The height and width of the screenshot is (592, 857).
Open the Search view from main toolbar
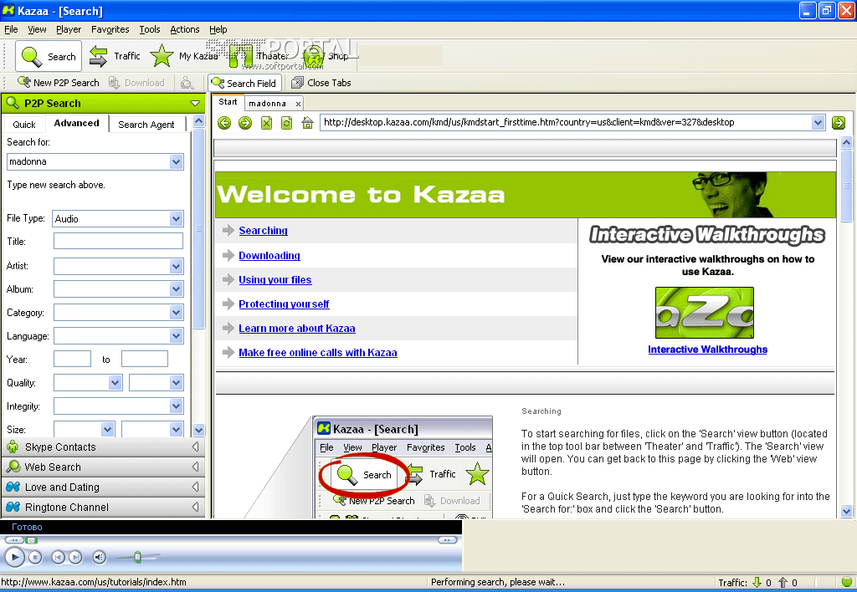click(49, 56)
